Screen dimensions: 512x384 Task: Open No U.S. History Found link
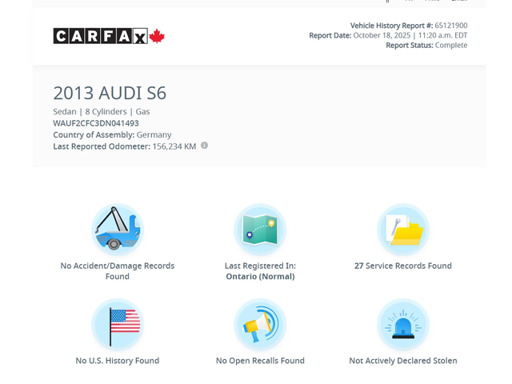(x=118, y=361)
